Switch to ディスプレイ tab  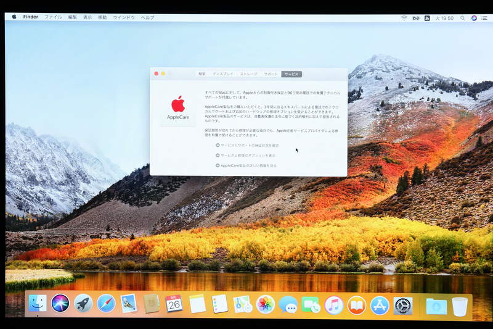[x=223, y=74]
